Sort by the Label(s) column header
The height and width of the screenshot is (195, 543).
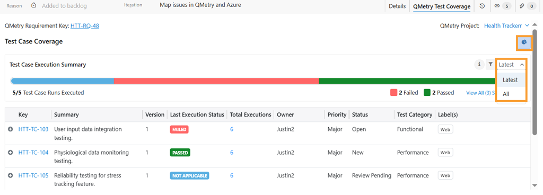click(448, 114)
